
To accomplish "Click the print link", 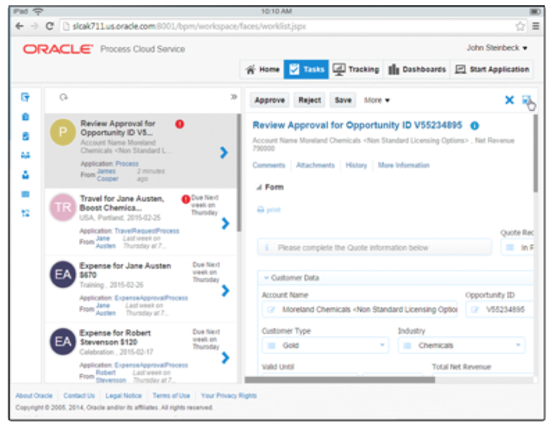I will (269, 210).
